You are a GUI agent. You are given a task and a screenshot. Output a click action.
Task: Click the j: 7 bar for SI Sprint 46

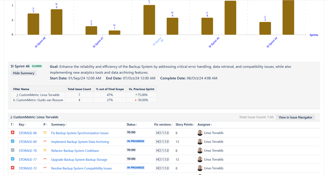tap(149, 20)
